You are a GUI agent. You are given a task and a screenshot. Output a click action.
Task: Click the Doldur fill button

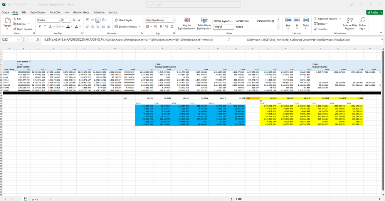click(321, 24)
